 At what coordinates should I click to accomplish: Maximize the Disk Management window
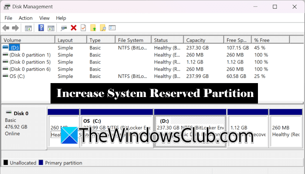274,7
